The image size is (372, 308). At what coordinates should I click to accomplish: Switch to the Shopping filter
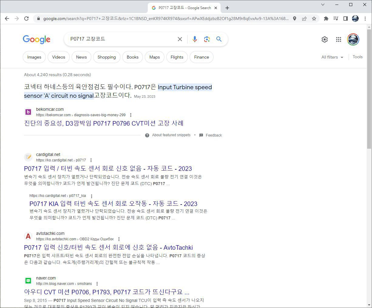coord(107,57)
